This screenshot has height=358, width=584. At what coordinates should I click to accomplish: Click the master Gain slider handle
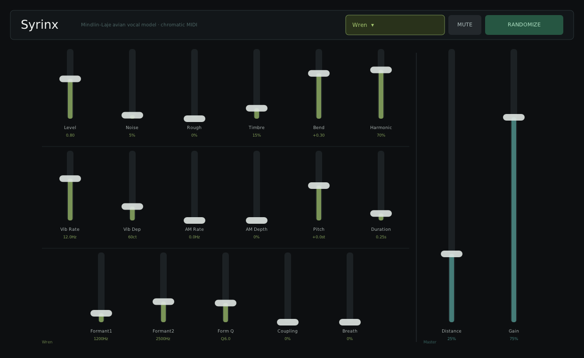pyautogui.click(x=514, y=117)
